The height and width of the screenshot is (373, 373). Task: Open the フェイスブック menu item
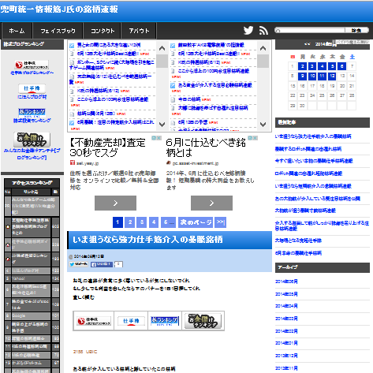[x=58, y=31]
